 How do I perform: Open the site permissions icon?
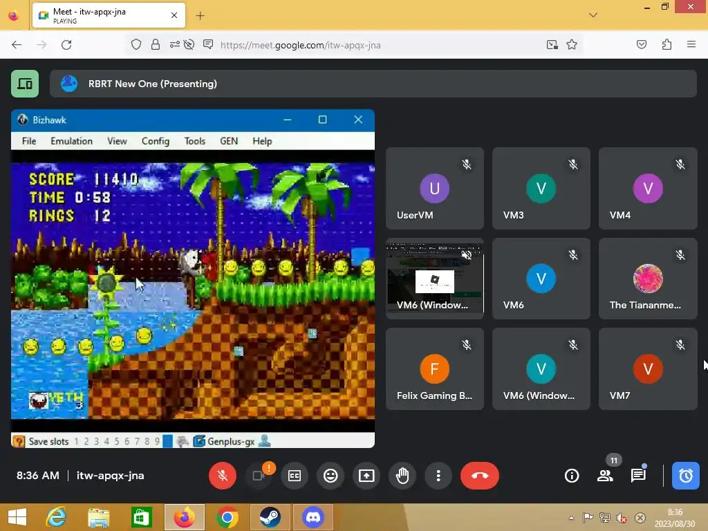click(175, 44)
